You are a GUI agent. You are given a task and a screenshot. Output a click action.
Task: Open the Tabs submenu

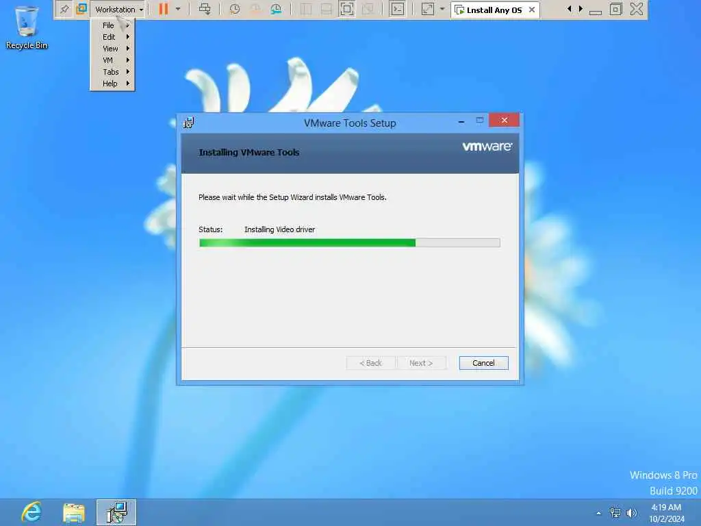click(x=113, y=72)
